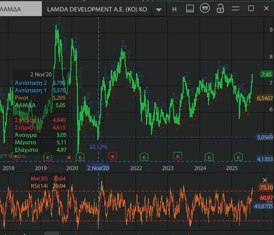Click the Στήριξη 2 support row
This screenshot has height=235, width=274.
tap(40, 127)
